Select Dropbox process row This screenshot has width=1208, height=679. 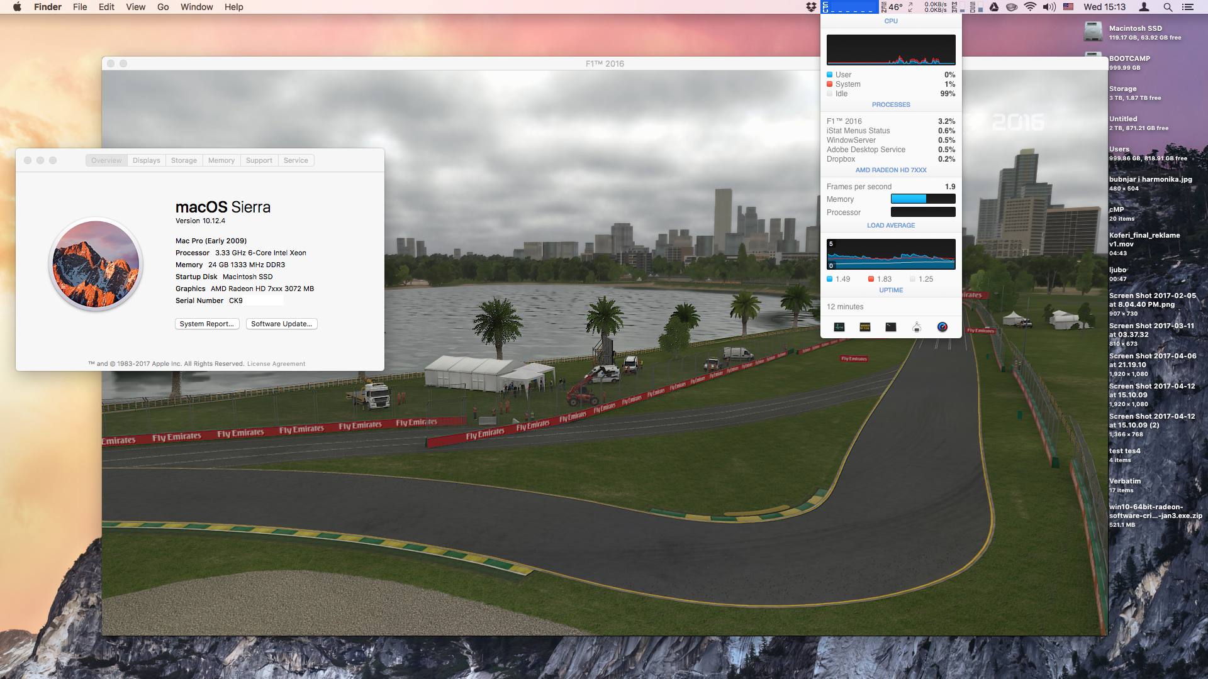[891, 159]
